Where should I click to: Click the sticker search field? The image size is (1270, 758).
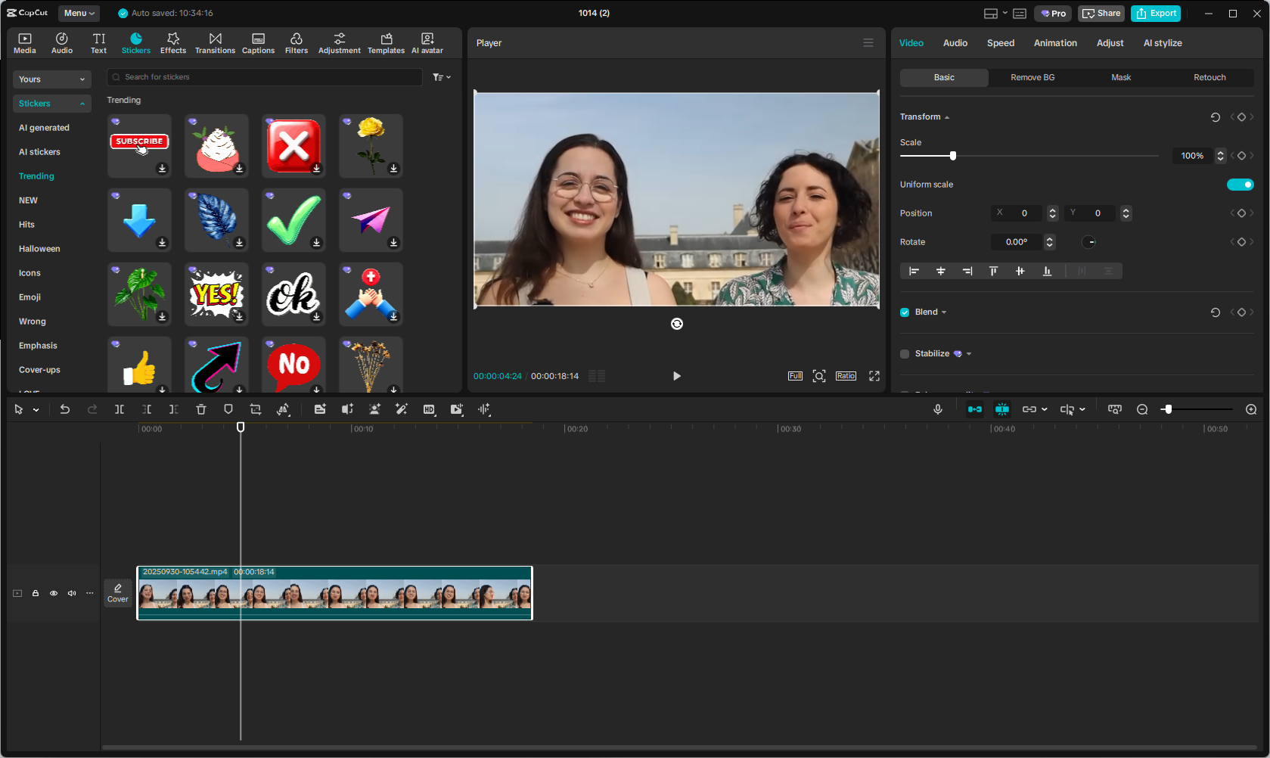point(265,77)
